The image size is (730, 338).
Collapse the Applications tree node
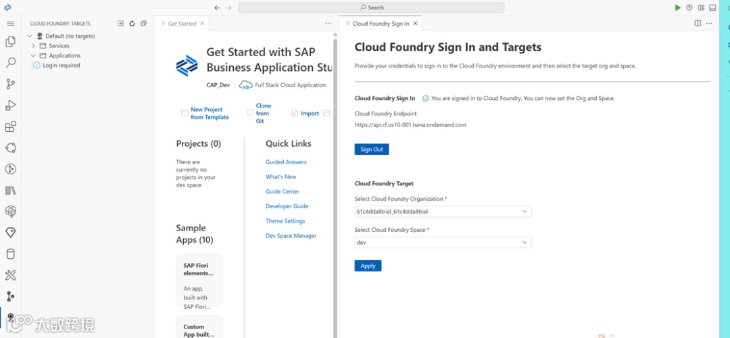(34, 55)
